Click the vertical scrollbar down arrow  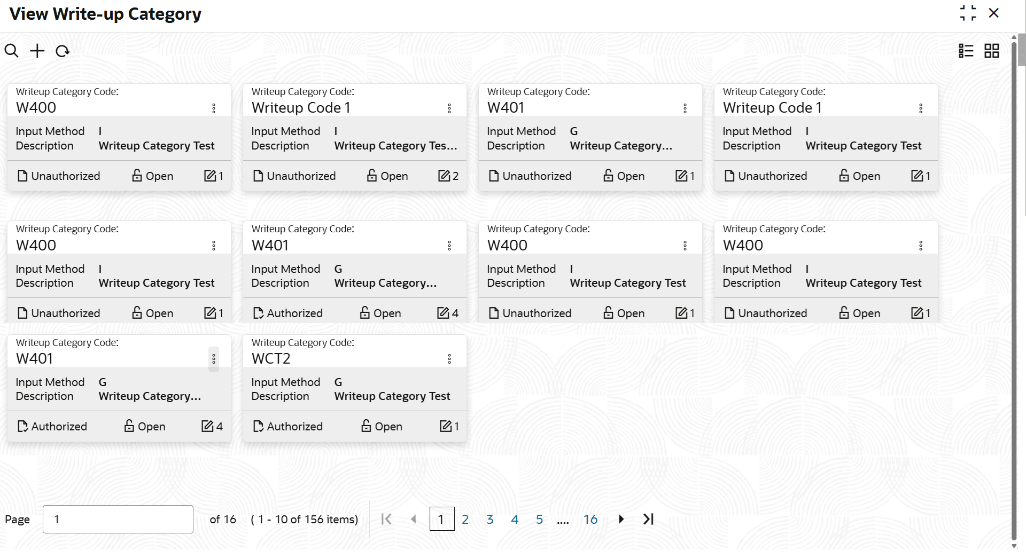coord(1014,546)
